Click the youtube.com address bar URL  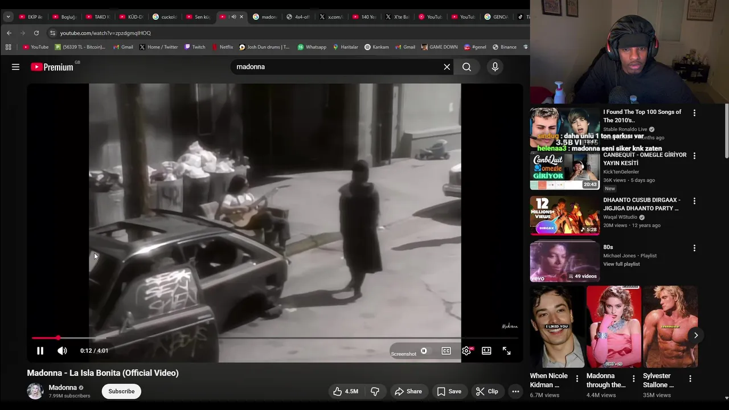coord(105,33)
